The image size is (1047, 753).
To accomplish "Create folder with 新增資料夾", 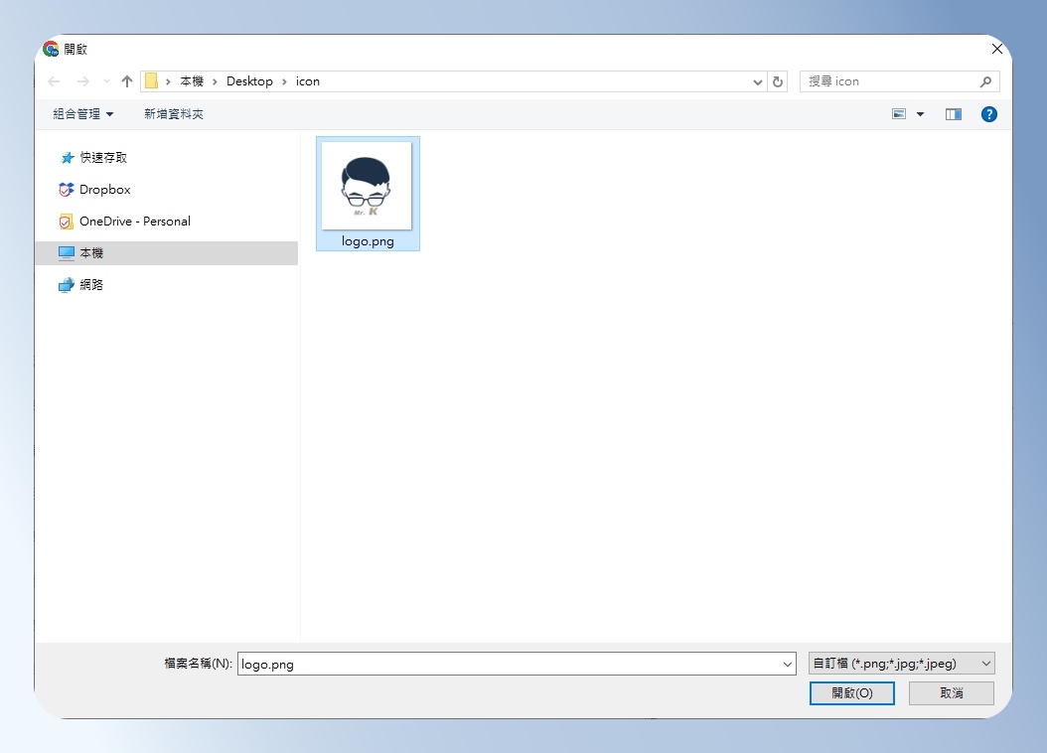I will coord(174,114).
